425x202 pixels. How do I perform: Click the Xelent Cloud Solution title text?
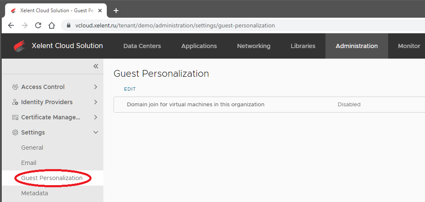[x=67, y=46]
